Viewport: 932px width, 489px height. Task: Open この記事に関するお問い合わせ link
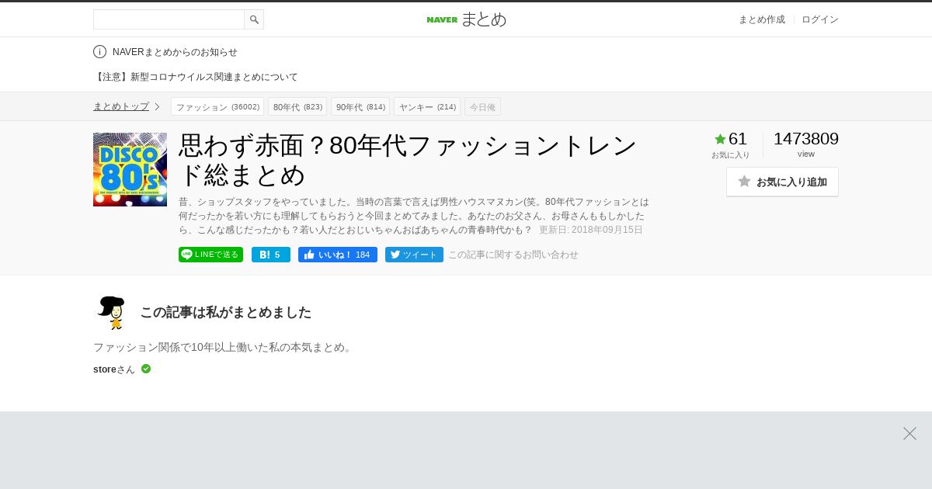point(513,255)
